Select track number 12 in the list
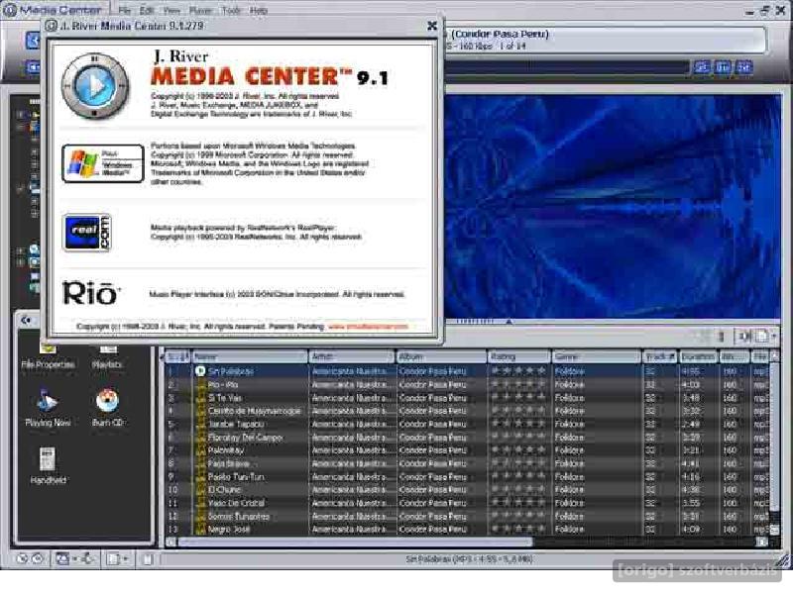 click(467, 516)
